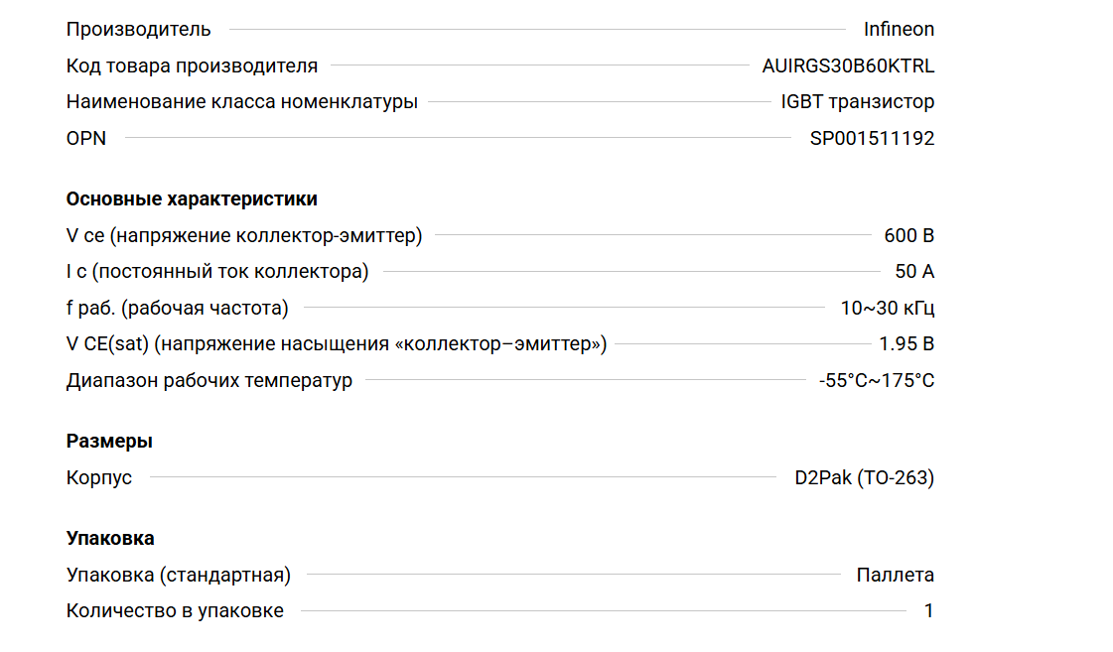Click the 10~30 кГц frequency value

coord(887,309)
